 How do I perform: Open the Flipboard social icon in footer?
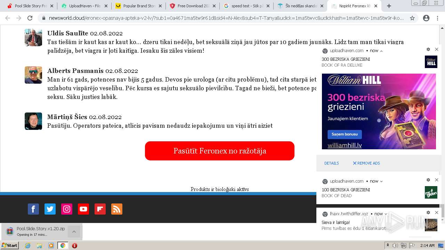100,209
